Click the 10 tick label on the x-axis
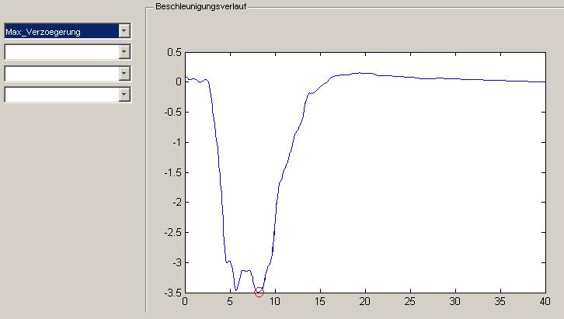Viewport: 564px width, 319px height. (x=275, y=302)
